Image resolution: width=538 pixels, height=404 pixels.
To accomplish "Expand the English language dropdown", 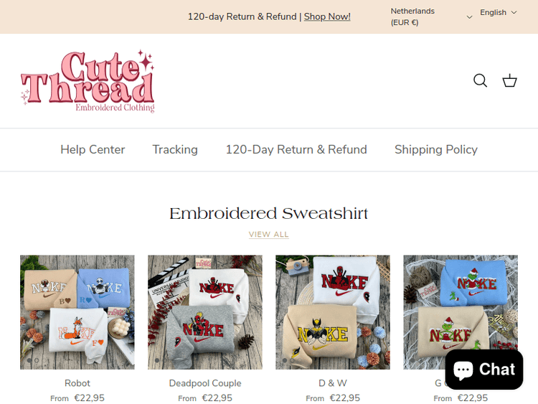I will pyautogui.click(x=499, y=12).
